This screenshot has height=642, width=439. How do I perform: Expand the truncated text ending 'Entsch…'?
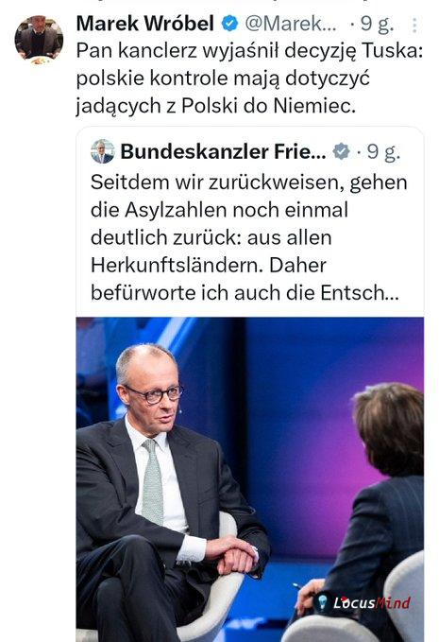pyautogui.click(x=360, y=293)
